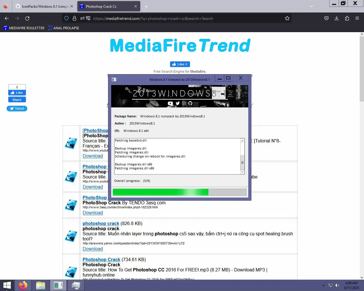
Task: Click the Firefox taskbar icon
Action: pyautogui.click(x=23, y=285)
